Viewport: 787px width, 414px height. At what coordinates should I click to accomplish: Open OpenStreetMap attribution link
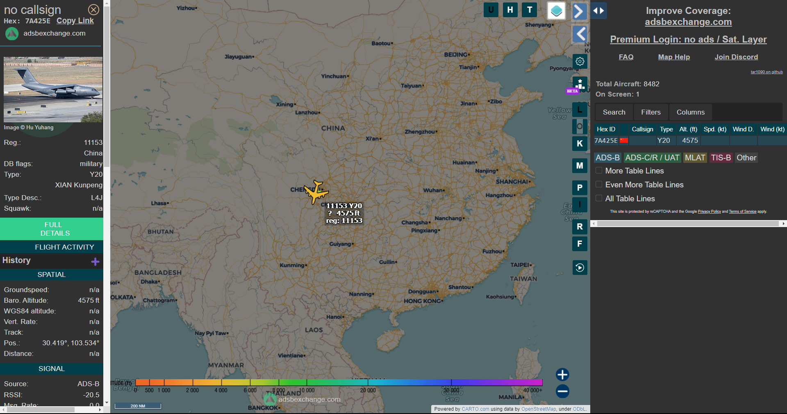coord(539,409)
